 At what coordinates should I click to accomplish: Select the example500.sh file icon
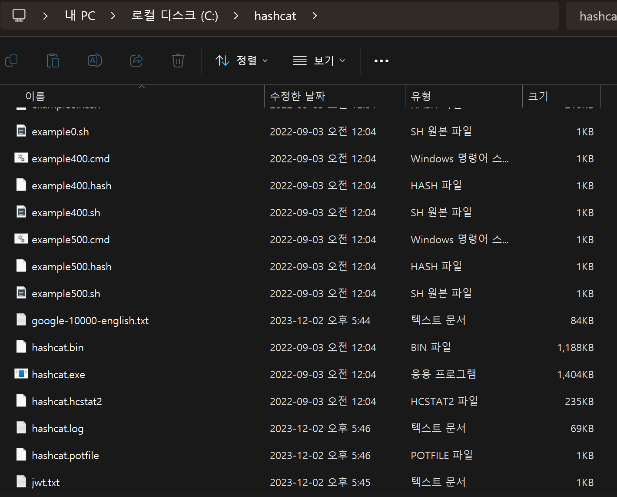[x=21, y=292]
